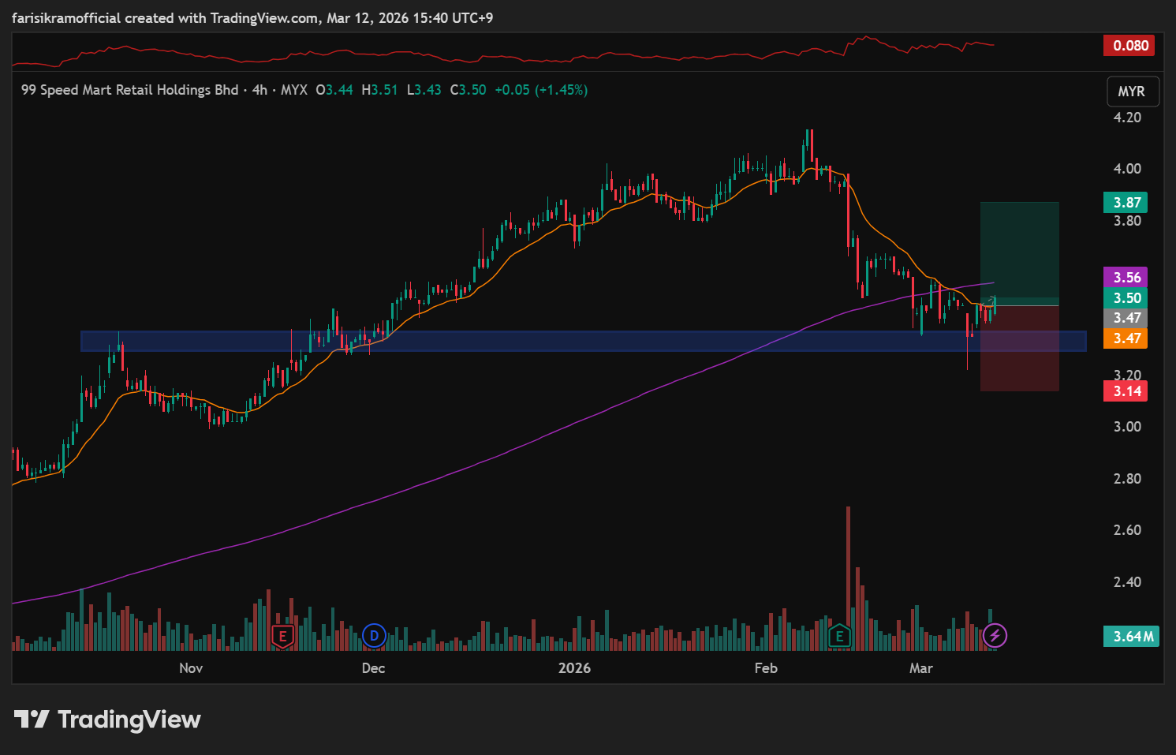Click the Dec label on time axis
Screen dimensions: 1176x755
pyautogui.click(x=373, y=668)
